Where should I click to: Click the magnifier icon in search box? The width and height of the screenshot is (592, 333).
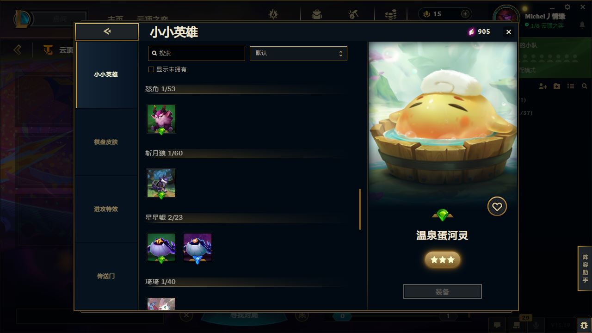point(154,53)
